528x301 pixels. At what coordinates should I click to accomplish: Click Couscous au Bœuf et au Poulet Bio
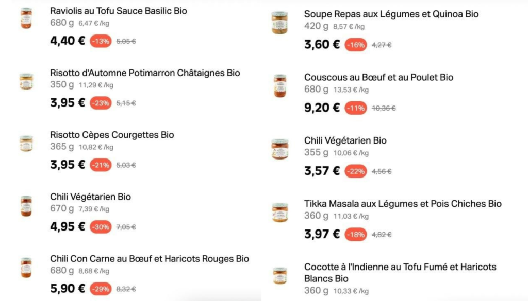379,77
